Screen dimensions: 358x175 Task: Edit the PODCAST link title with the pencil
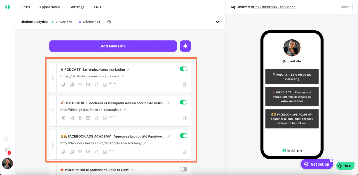click(128, 69)
